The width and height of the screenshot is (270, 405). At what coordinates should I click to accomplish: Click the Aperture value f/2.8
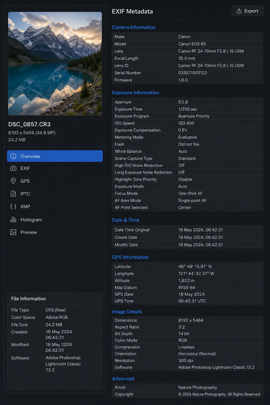[x=183, y=102]
